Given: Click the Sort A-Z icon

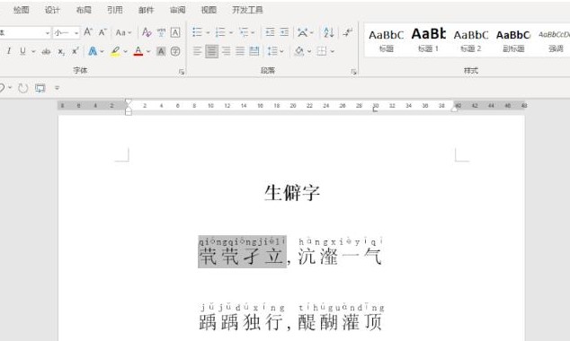Looking at the screenshot, I should 329,32.
